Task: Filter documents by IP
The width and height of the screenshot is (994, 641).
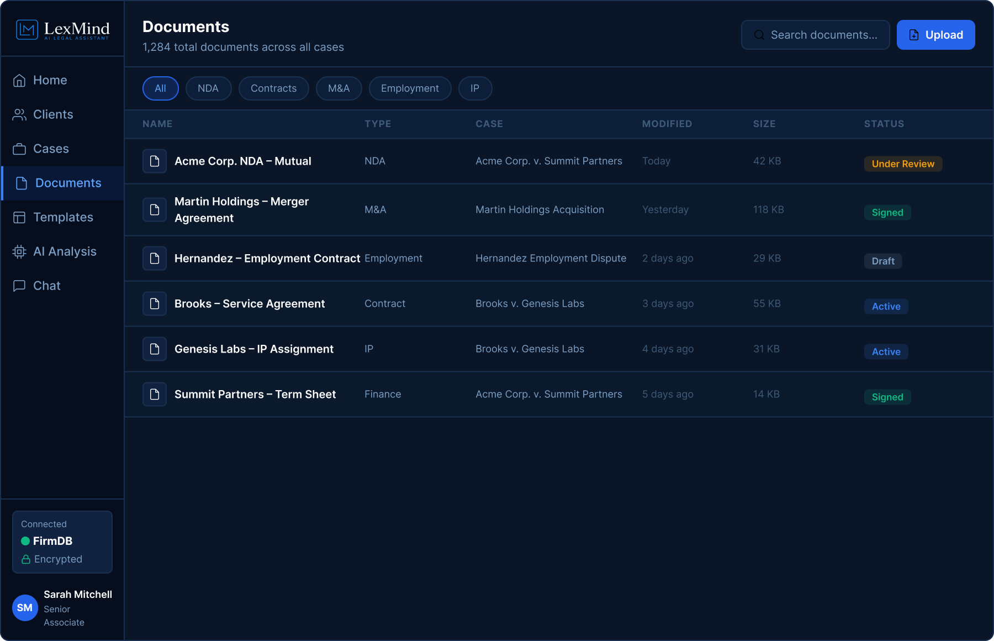Action: 475,88
